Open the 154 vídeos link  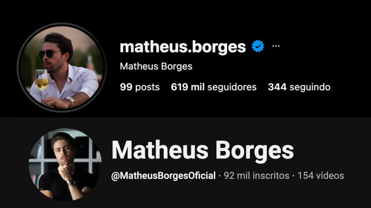[321, 176]
